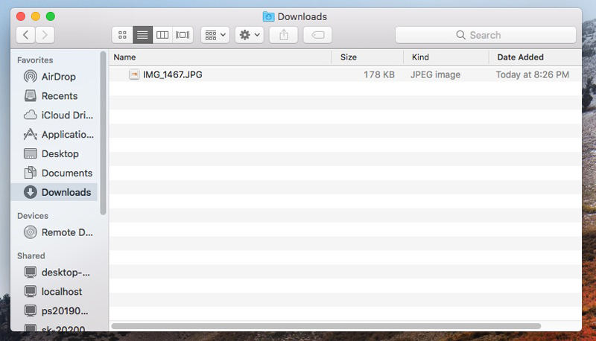Open Applications in the sidebar
This screenshot has width=596, height=341.
coord(54,135)
